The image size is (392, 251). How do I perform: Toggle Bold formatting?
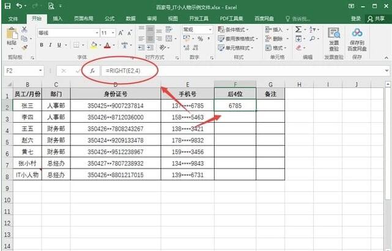point(42,45)
